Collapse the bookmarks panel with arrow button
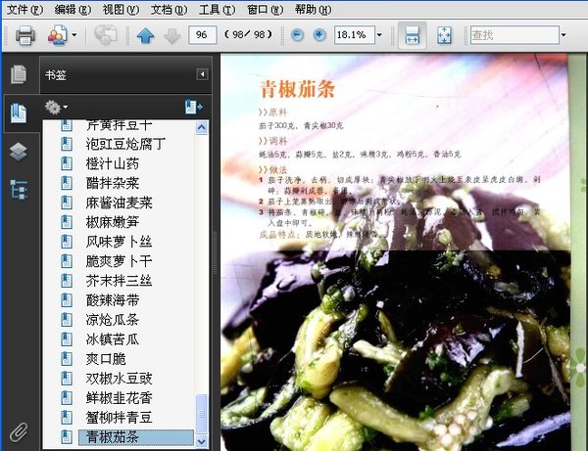This screenshot has height=451, width=588. pos(202,74)
